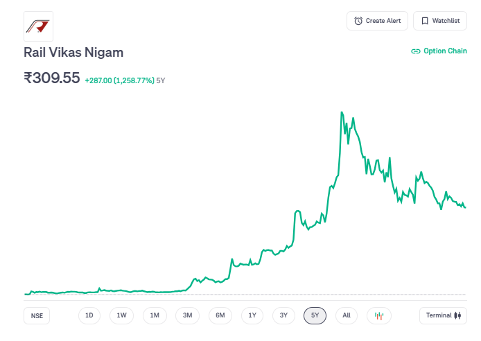481x341 pixels.
Task: Choose the 5Y time period
Action: pos(315,315)
